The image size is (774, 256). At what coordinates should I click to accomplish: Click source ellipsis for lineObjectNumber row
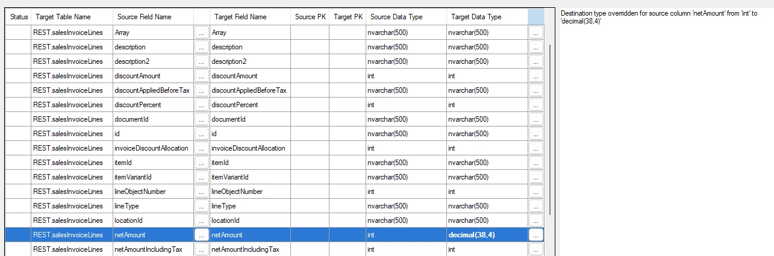pyautogui.click(x=201, y=192)
